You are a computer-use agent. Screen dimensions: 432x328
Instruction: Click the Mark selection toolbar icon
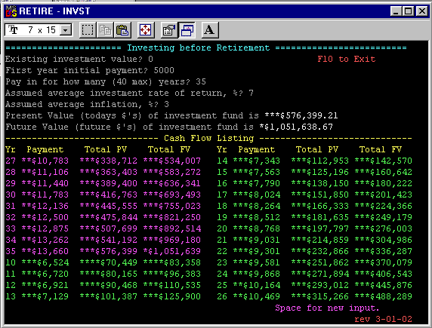[88, 30]
